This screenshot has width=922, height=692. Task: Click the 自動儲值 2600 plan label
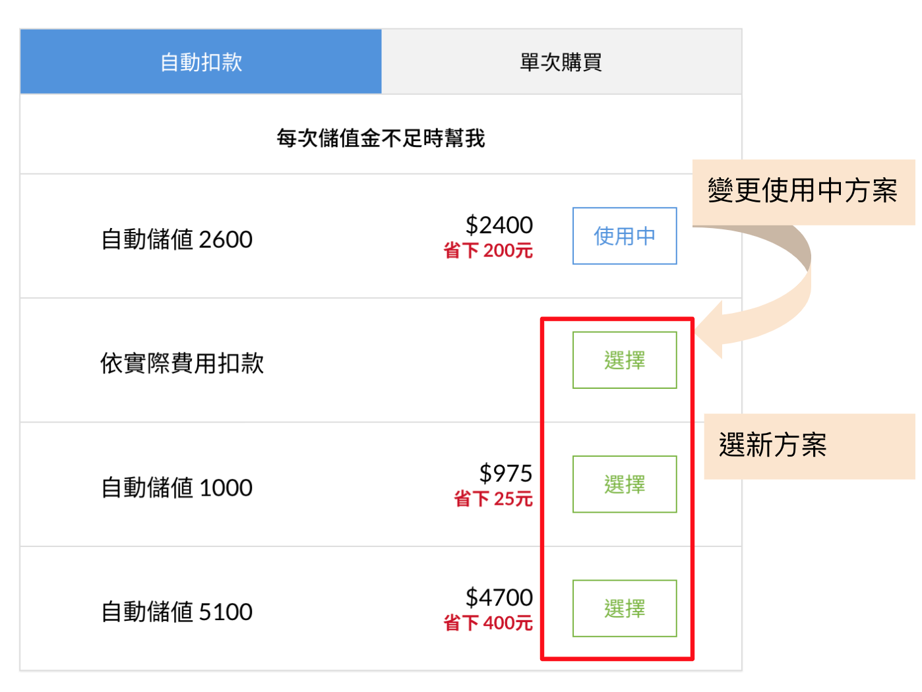pyautogui.click(x=177, y=239)
